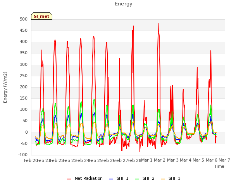This screenshot has height=186, width=248.
Task: Click the red Net Radiation legend swatch
Action: pos(69,179)
